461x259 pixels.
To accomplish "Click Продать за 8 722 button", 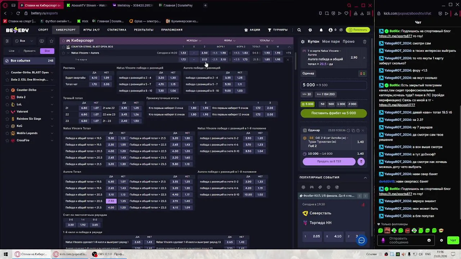I will pyautogui.click(x=329, y=162).
